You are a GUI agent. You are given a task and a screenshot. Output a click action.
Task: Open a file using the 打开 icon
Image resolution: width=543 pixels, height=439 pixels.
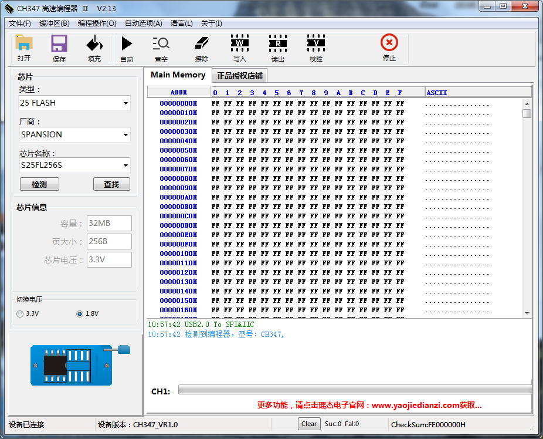point(24,47)
